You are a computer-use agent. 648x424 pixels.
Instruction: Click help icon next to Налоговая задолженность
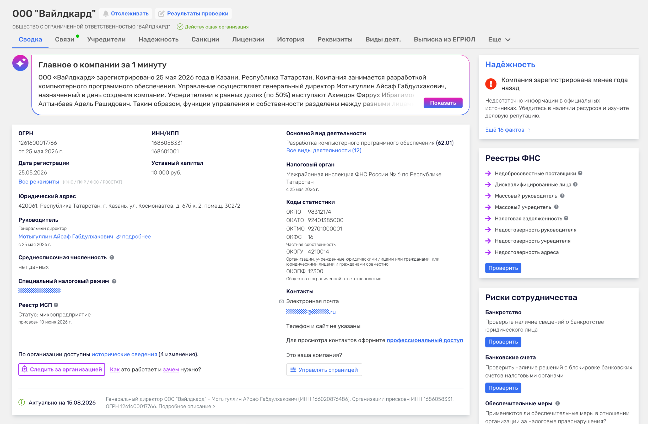pyautogui.click(x=566, y=218)
